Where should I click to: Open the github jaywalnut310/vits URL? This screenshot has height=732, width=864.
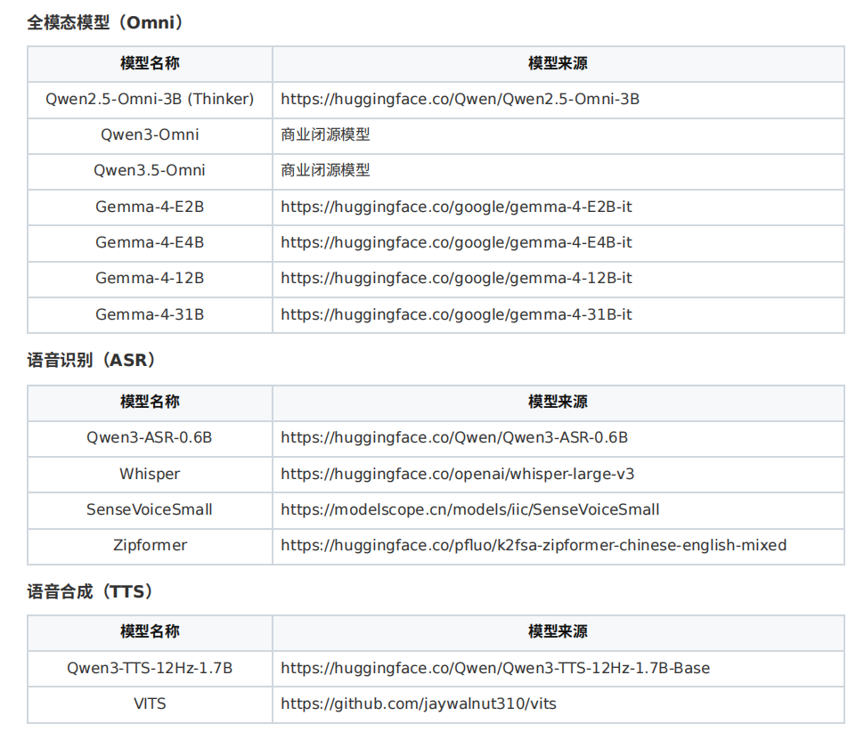tap(419, 704)
